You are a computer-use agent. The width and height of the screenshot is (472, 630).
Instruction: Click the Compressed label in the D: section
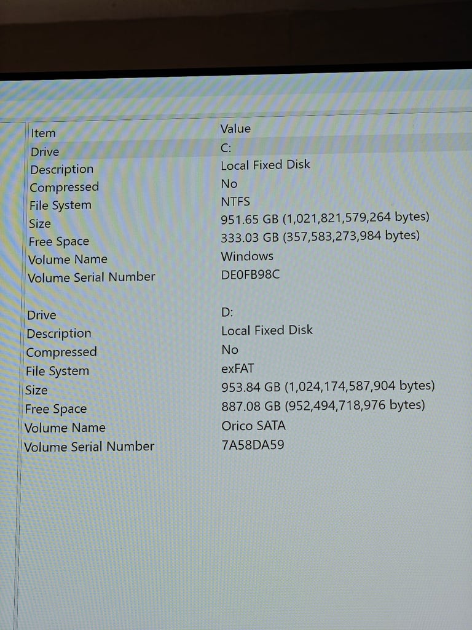pyautogui.click(x=61, y=353)
